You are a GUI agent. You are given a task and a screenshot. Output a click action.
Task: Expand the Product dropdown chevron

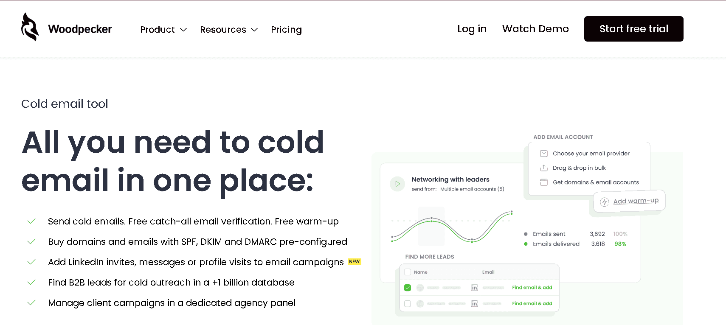[183, 30]
